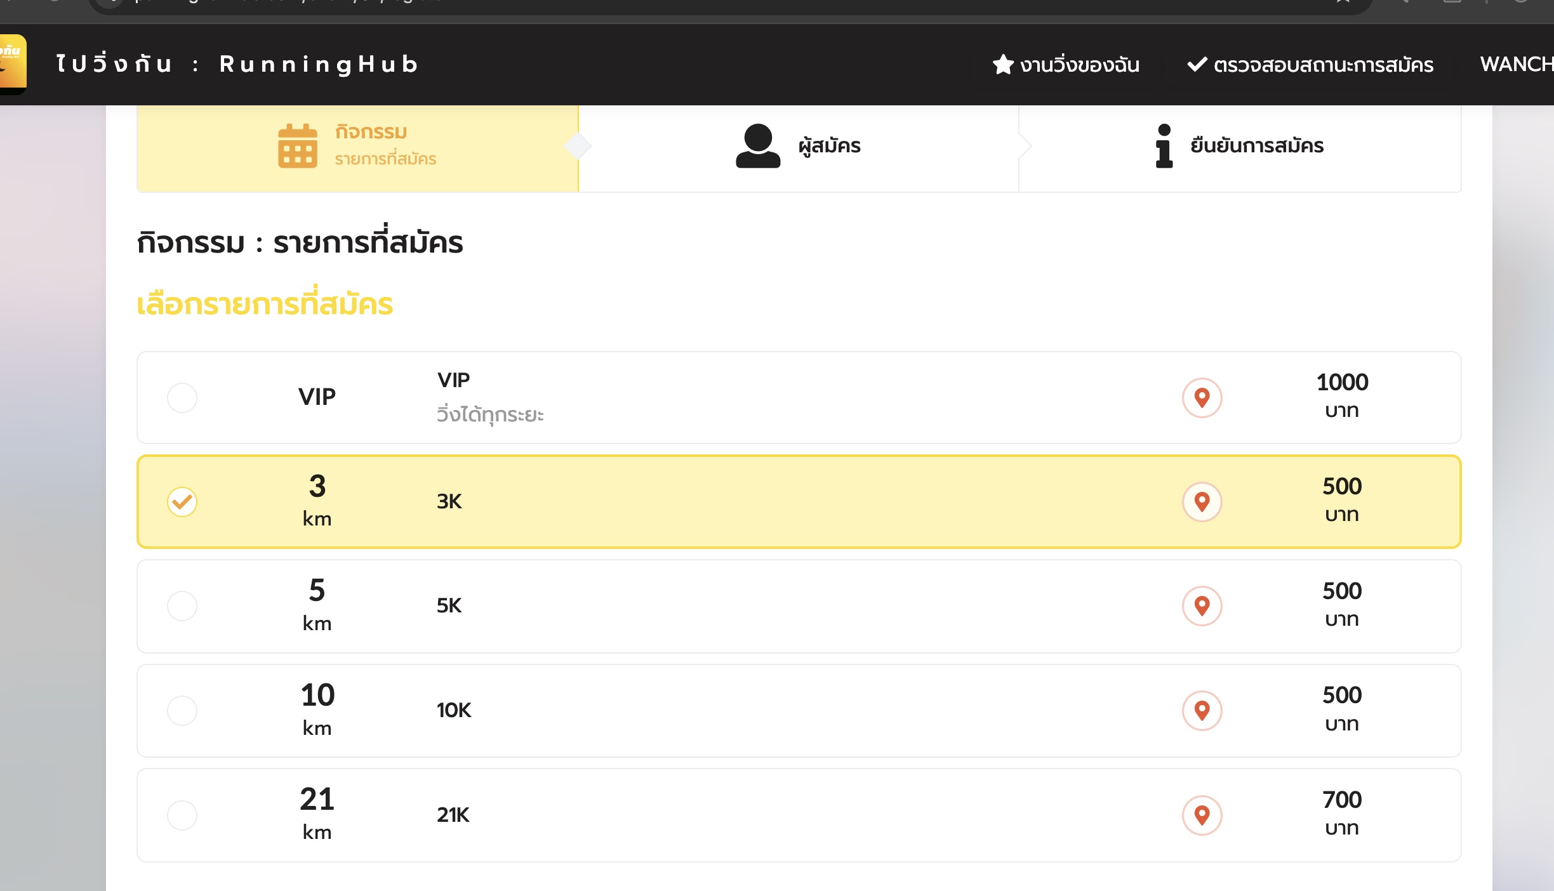The width and height of the screenshot is (1554, 891).
Task: Go to ผู้สมัคร step tab
Action: [829, 146]
